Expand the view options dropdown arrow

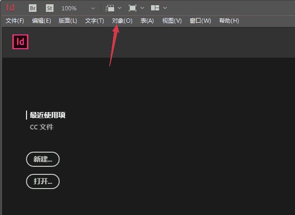[120, 8]
